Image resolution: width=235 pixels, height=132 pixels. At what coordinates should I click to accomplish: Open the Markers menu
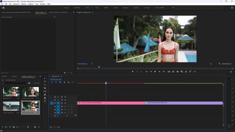[23, 4]
